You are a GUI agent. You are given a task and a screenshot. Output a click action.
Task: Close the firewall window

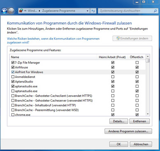pyautogui.click(x=153, y=2)
